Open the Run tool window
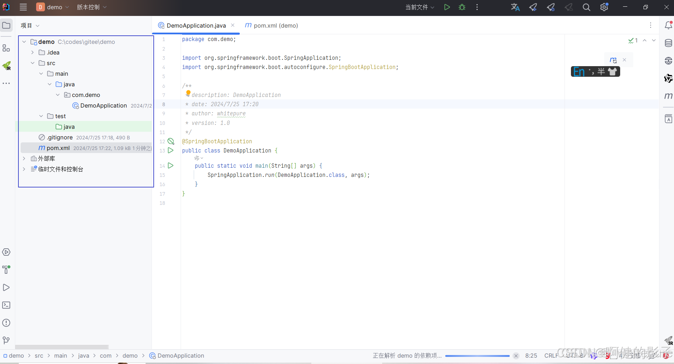Viewport: 674px width, 364px height. 6,288
